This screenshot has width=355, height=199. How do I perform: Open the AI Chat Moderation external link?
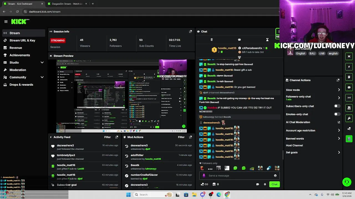coord(339,122)
